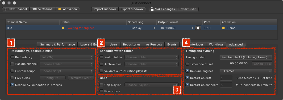Uncheck Re-sync engines

click(187, 71)
